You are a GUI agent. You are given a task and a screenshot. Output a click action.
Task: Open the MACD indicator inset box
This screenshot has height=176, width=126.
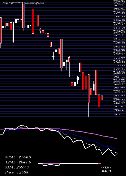(x=69, y=163)
